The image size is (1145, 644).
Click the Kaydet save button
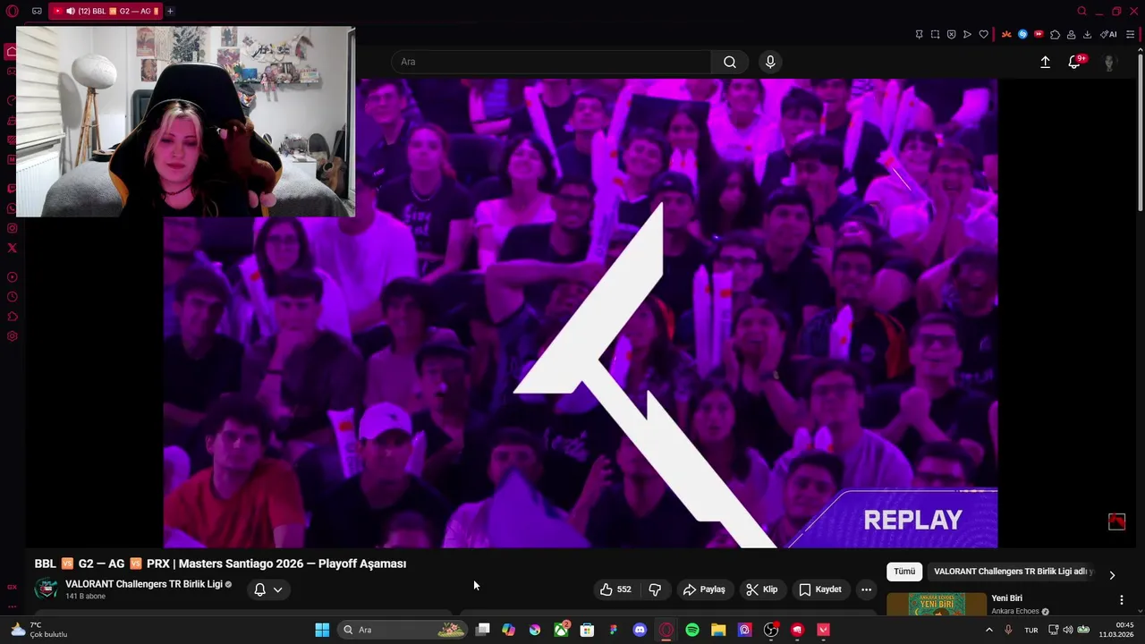[820, 589]
